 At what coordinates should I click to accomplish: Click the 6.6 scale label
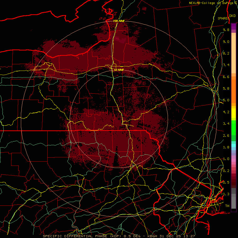226,77
